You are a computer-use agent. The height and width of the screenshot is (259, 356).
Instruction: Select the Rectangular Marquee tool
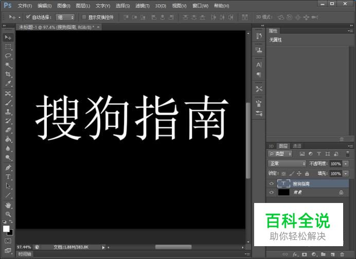8,47
